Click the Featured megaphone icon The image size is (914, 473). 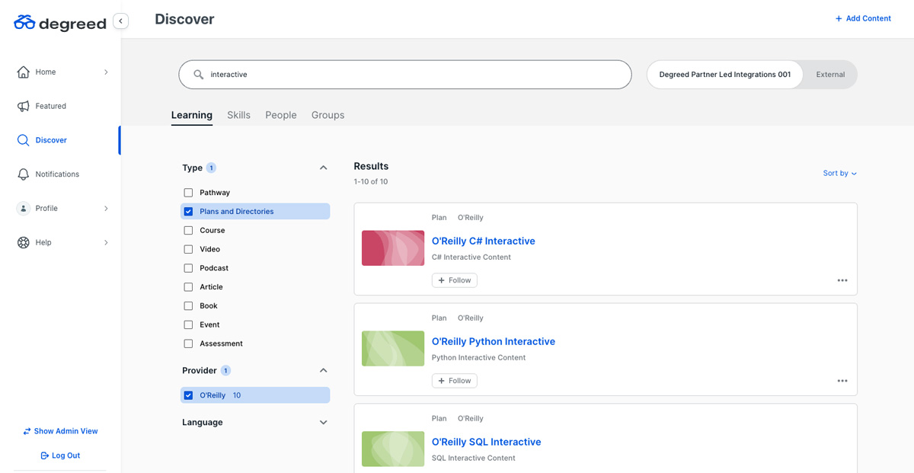coord(24,106)
